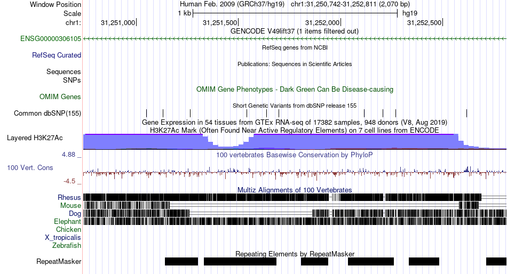Click the Dog species label
This screenshot has height=274, width=507.
(75, 214)
